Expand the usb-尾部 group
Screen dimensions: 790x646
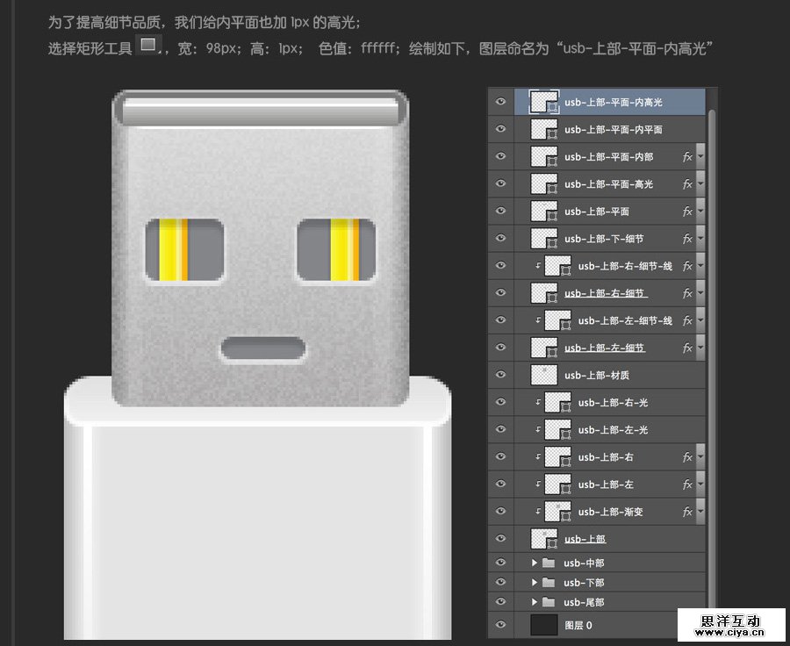click(535, 602)
